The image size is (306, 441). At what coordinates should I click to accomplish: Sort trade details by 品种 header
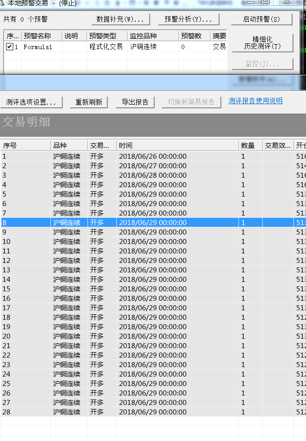pos(69,145)
